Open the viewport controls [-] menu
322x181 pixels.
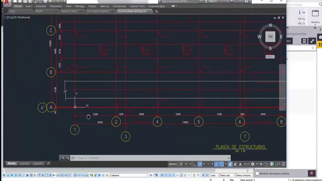5,17
